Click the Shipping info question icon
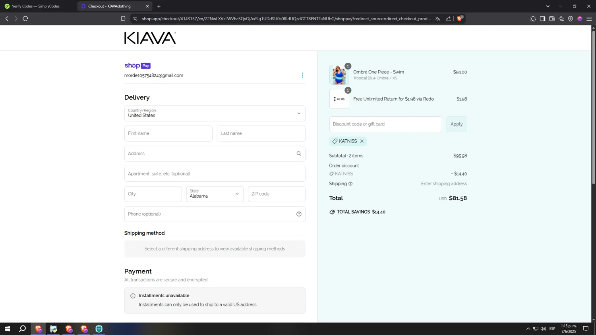 click(x=350, y=184)
